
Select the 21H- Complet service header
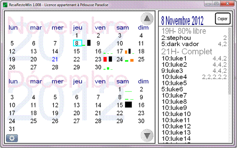(187, 52)
